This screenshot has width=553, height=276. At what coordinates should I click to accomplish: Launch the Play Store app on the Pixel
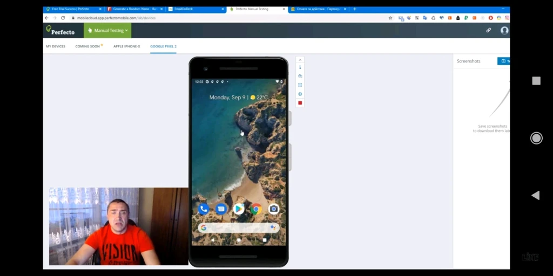click(x=239, y=209)
